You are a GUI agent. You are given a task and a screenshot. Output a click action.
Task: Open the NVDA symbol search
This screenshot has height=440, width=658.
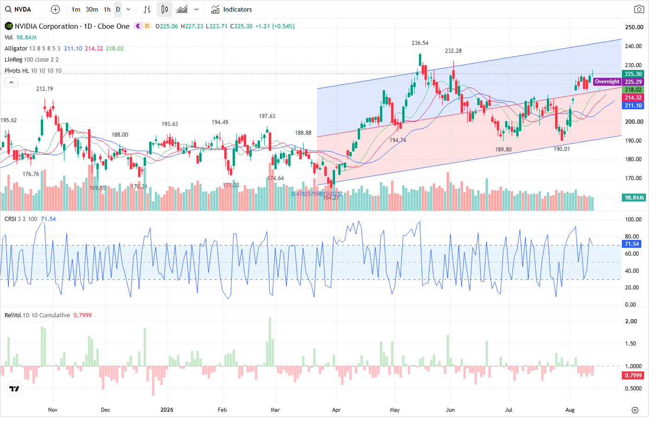coord(19,9)
